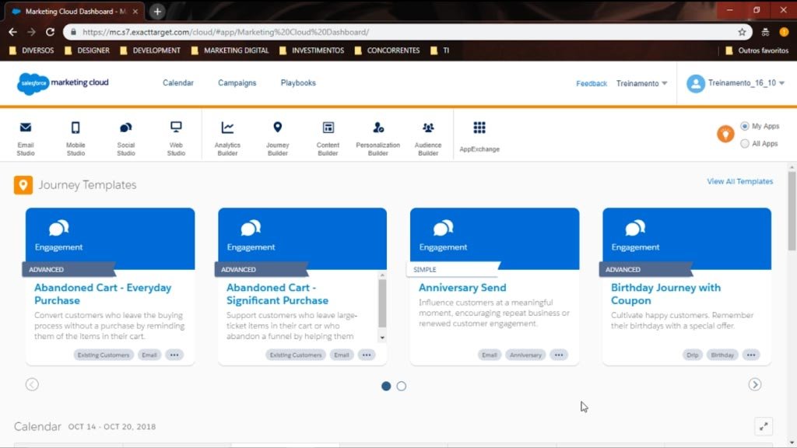Show second carousel page dot
Viewport: 797px width, 448px height.
[401, 386]
